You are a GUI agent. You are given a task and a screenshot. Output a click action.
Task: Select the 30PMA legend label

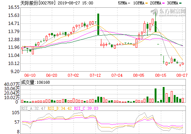pos(172,3)
